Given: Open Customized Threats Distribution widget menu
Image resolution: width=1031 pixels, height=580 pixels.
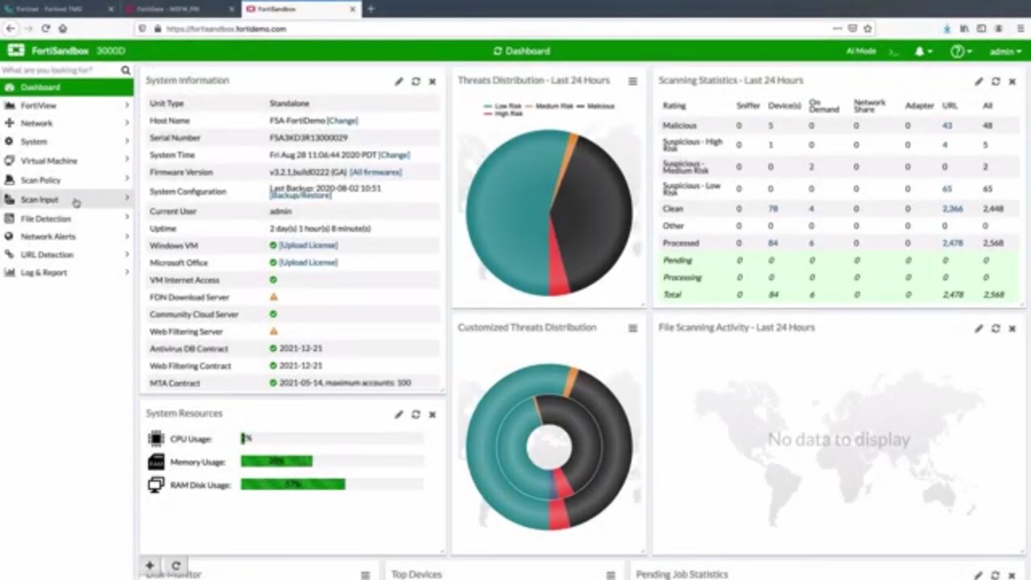Looking at the screenshot, I should (x=633, y=328).
